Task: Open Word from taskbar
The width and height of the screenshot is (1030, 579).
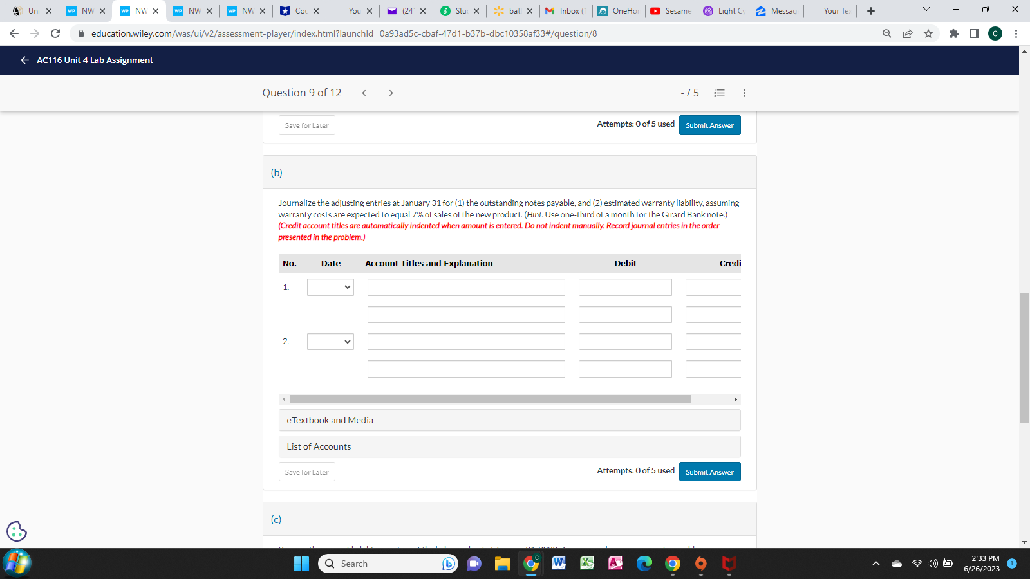Action: pyautogui.click(x=559, y=564)
